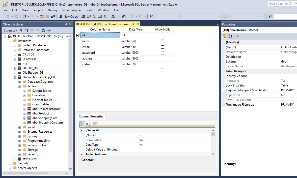Open Activity Monitor pulse icon in Object Explorer
This screenshot has width=297, height=178.
tap(49, 30)
